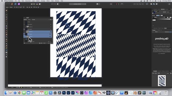The width and height of the screenshot is (172, 96).
Task: Open the Filters menu
Action: (48, 1)
